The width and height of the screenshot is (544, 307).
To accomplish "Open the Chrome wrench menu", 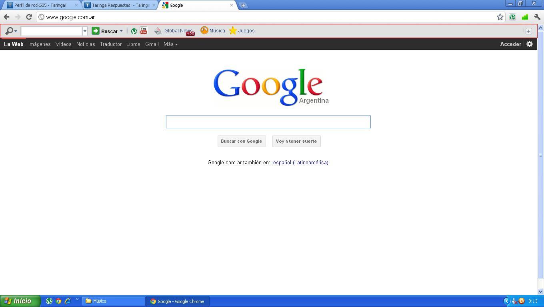I will coord(537,17).
